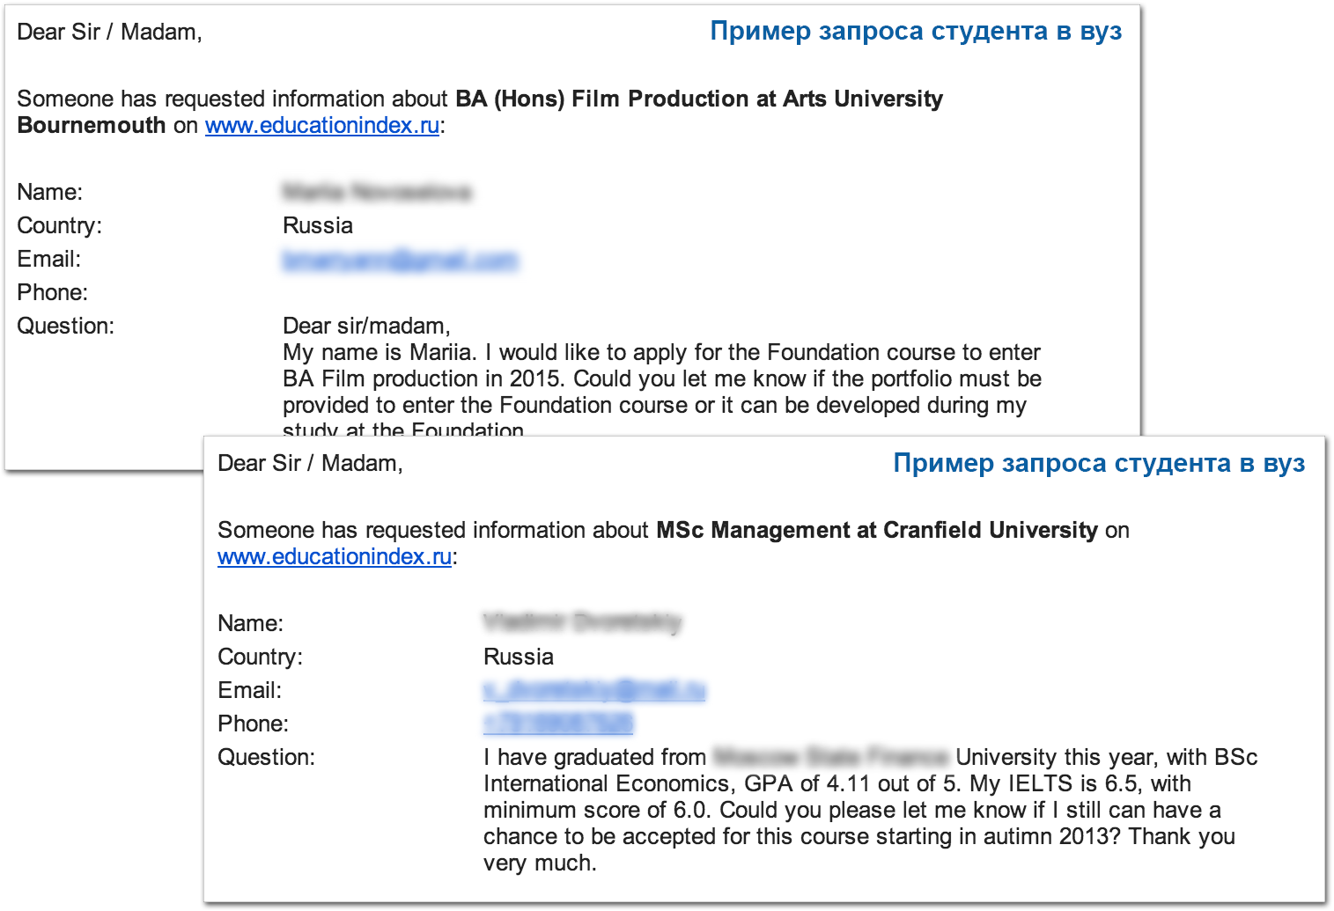The width and height of the screenshot is (1334, 911).
Task: Click the top blue heading 'Пример запроса студента в вуз'
Action: tap(915, 32)
